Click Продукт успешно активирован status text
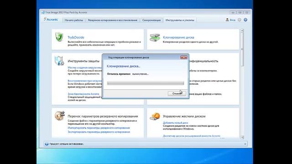This screenshot has height=164, width=292. pos(67,144)
